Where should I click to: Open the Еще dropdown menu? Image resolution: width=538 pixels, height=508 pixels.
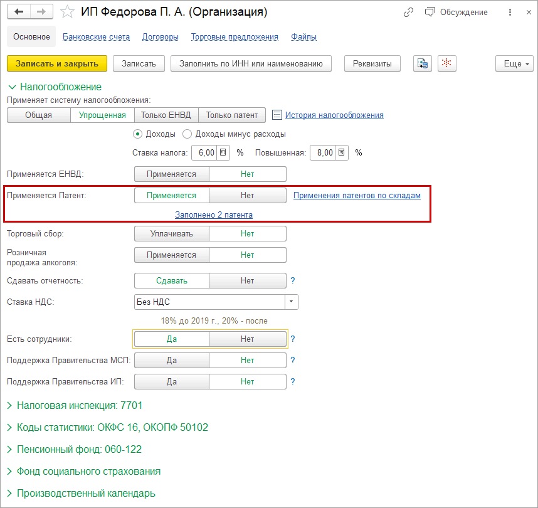pyautogui.click(x=514, y=63)
